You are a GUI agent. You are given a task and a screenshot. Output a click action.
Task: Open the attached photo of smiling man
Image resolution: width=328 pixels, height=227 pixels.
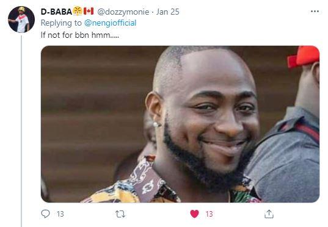pos(180,124)
